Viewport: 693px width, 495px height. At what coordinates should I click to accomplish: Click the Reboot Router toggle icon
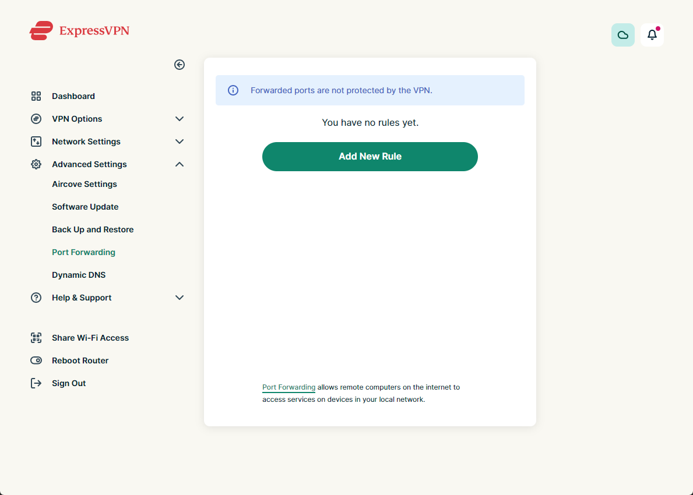point(36,360)
